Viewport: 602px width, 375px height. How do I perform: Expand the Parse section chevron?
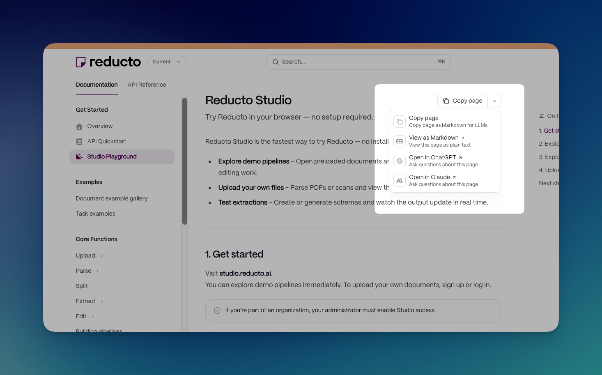pos(98,271)
